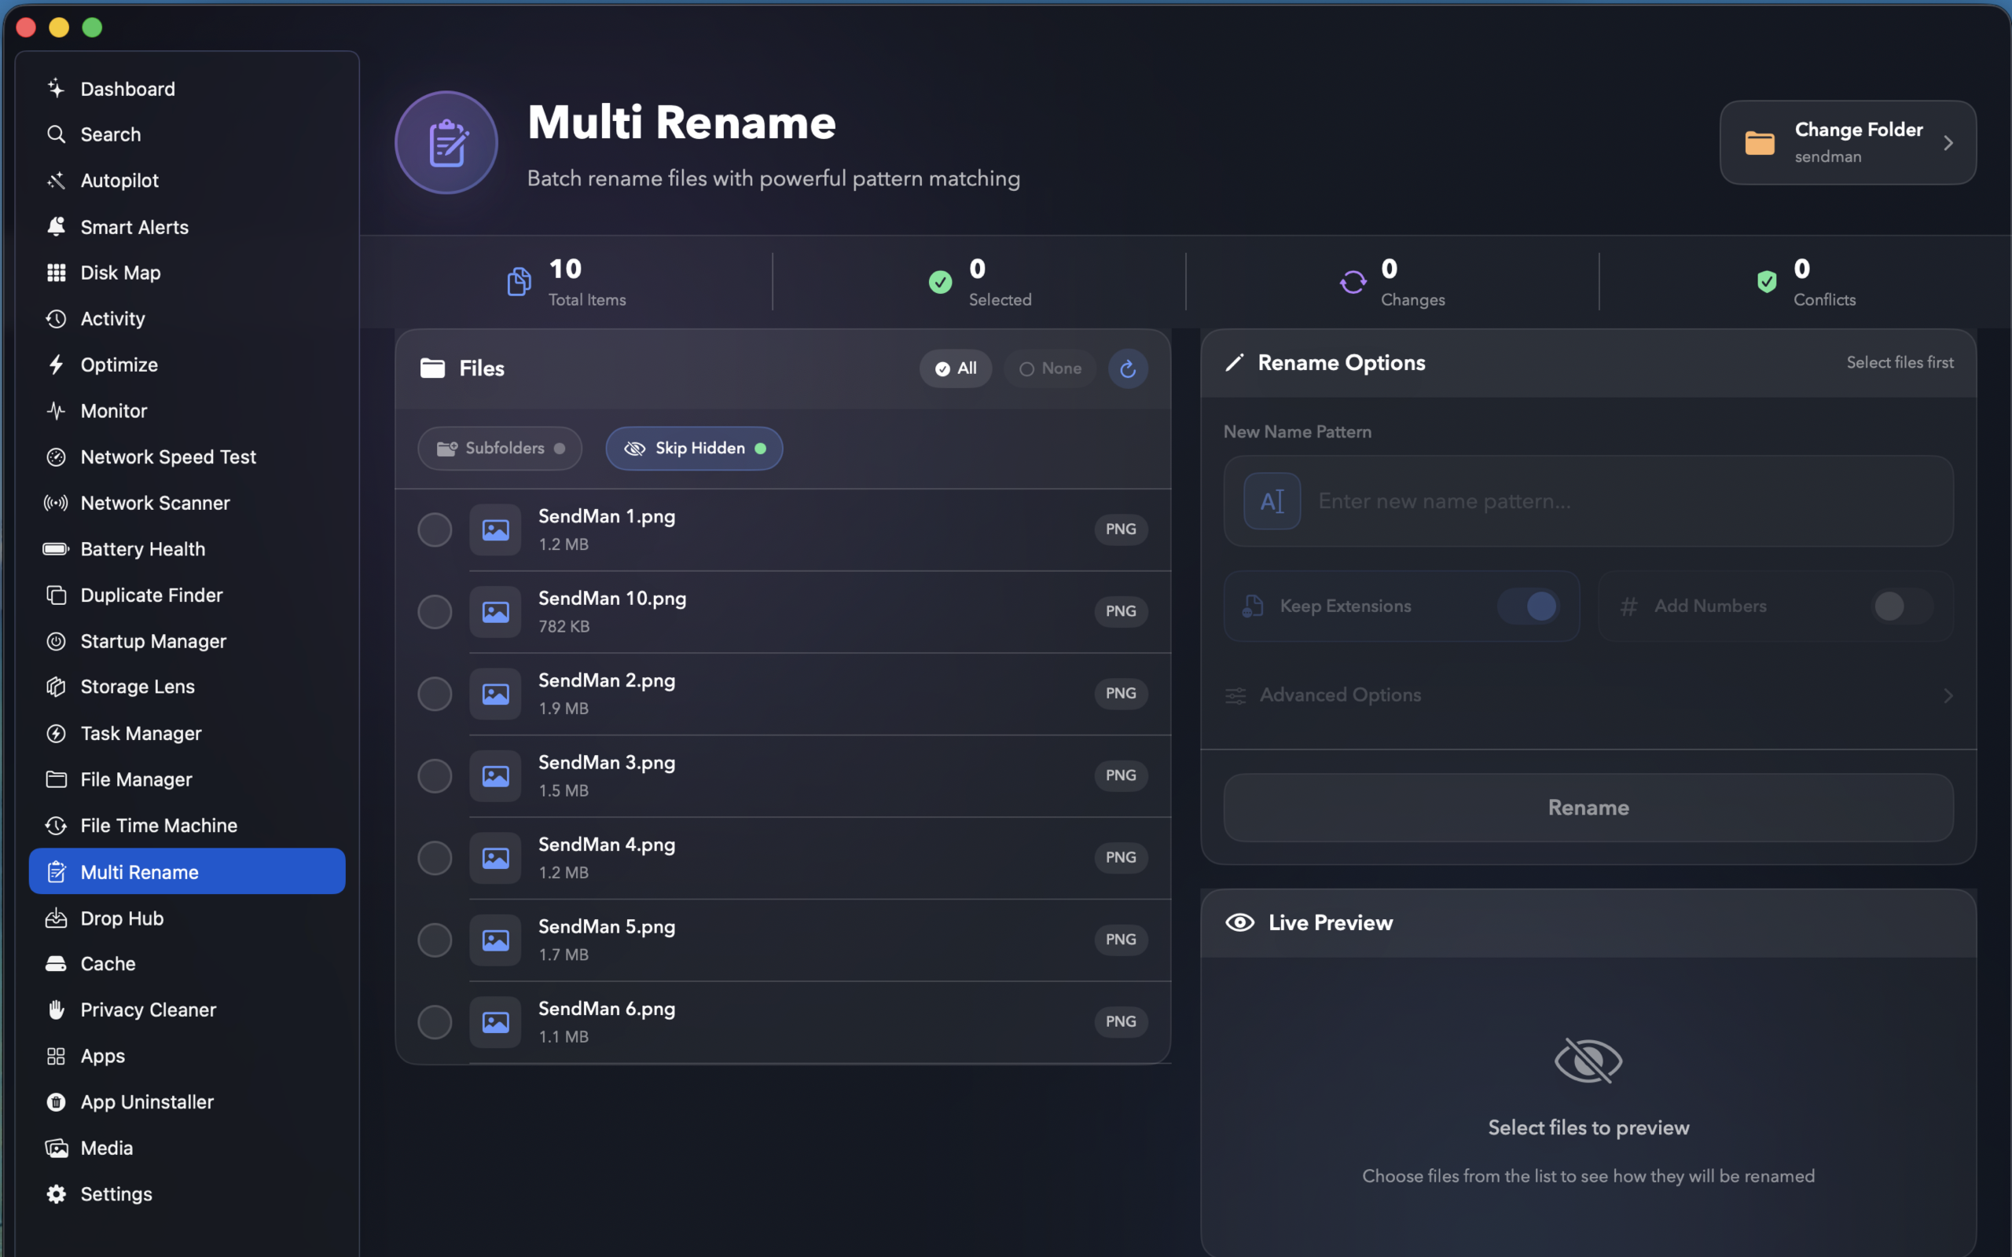The width and height of the screenshot is (2012, 1257).
Task: Click the Monitor pulse icon
Action: coord(56,411)
